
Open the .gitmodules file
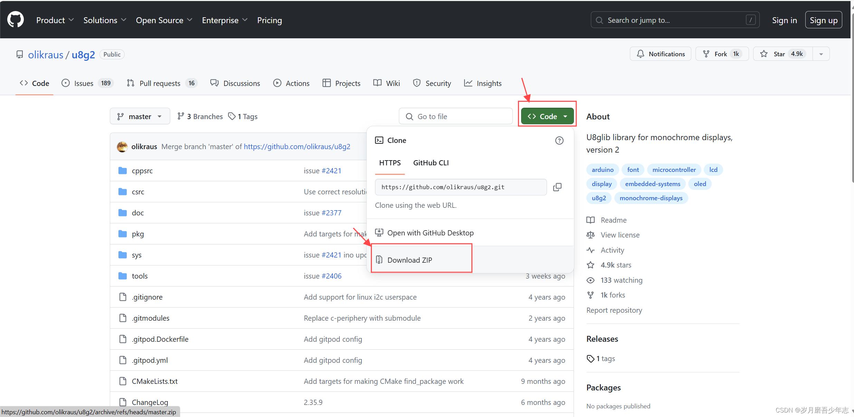151,318
